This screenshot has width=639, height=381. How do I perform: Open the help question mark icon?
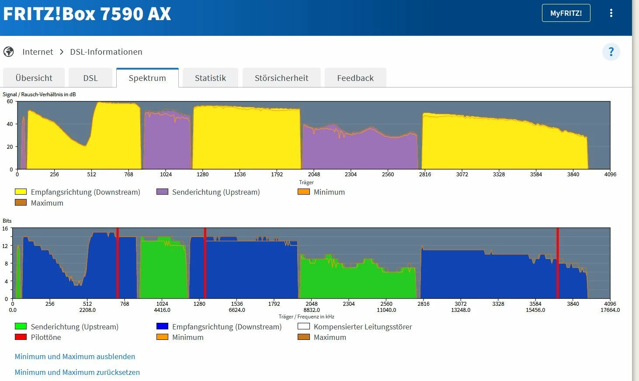click(x=611, y=52)
